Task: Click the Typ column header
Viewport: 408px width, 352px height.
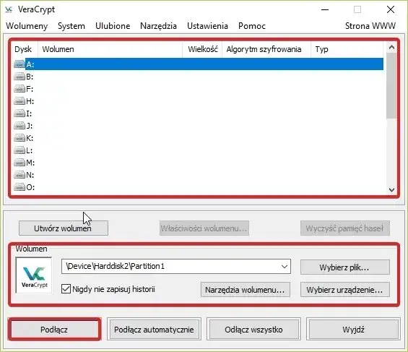Action: [x=347, y=49]
